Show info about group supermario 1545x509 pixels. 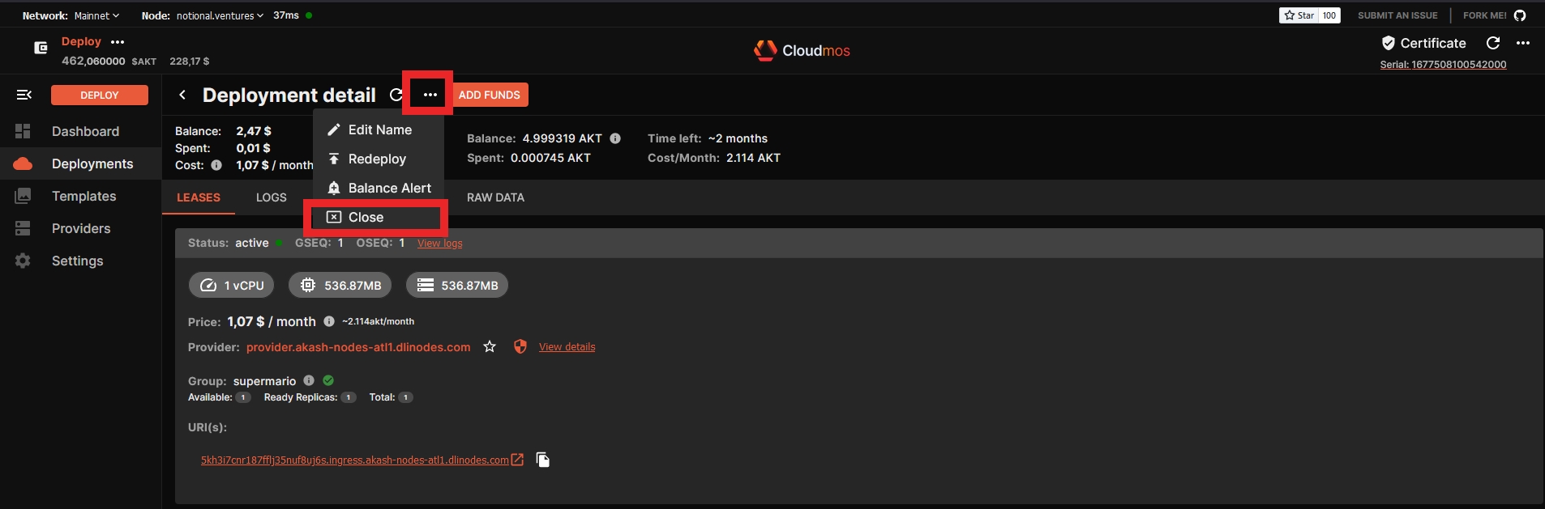click(x=309, y=380)
